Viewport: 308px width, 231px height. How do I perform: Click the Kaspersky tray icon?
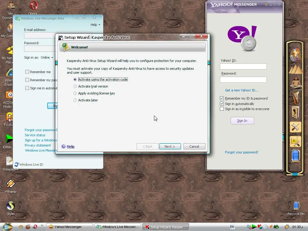[260, 227]
